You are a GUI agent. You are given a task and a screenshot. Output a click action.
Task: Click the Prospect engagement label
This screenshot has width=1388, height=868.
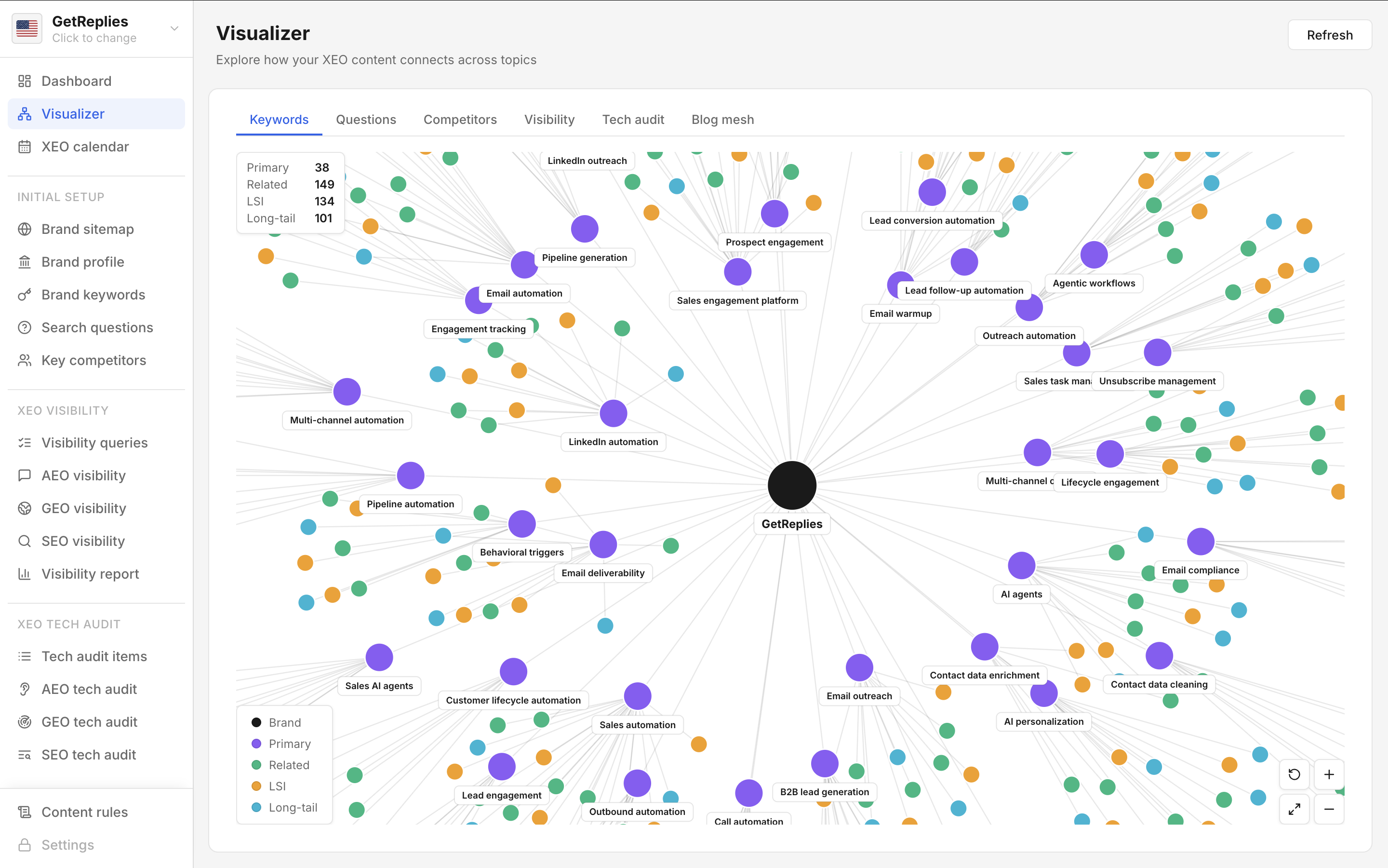[774, 242]
